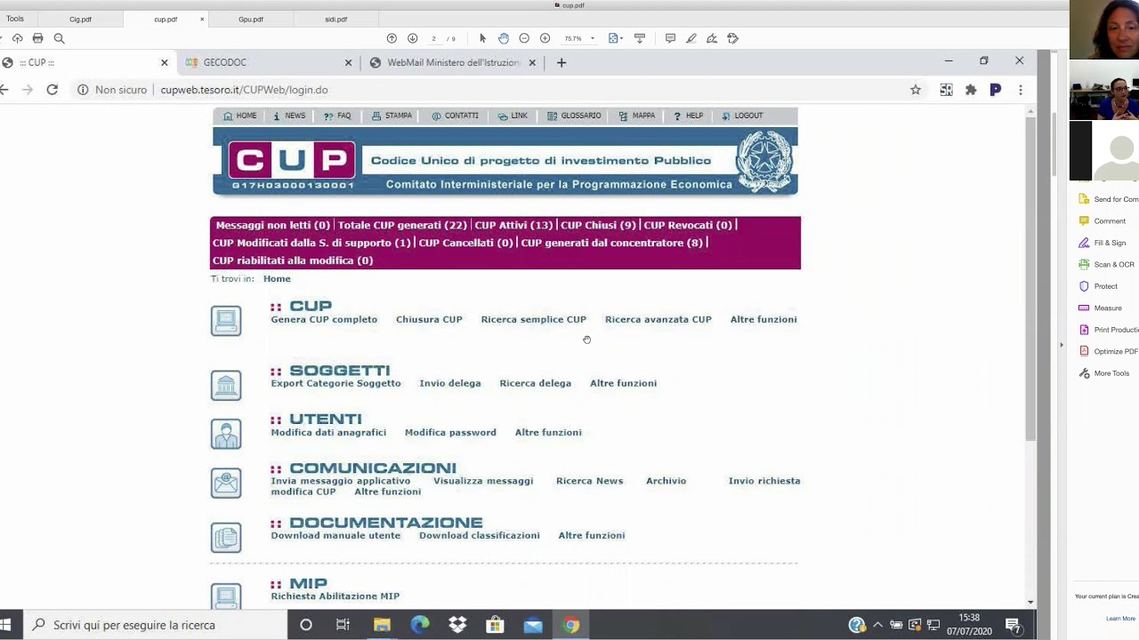
Task: Click HOME in CUP top menu
Action: 240,116
